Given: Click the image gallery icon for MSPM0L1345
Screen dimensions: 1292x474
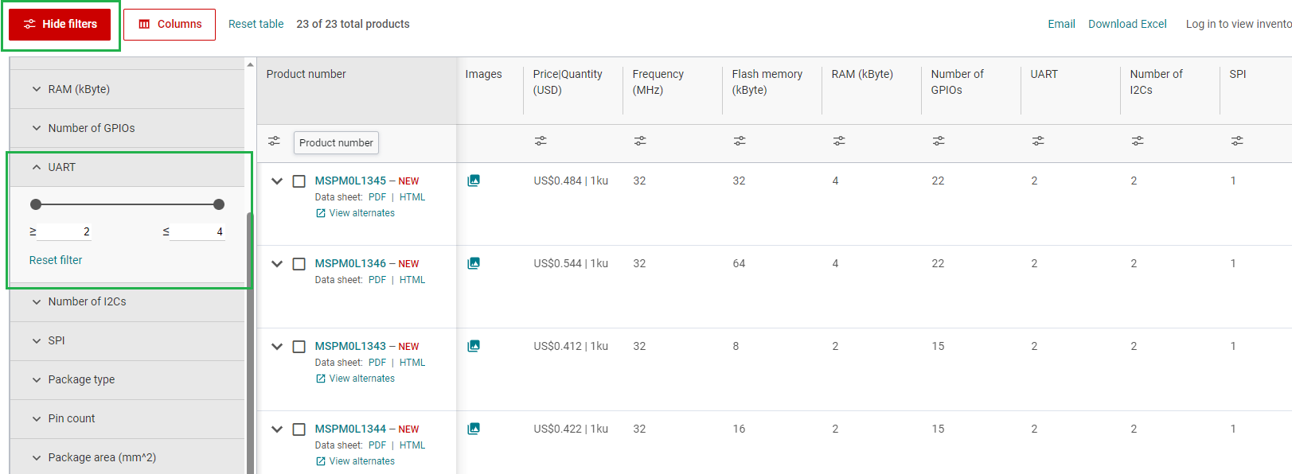Looking at the screenshot, I should tap(474, 181).
